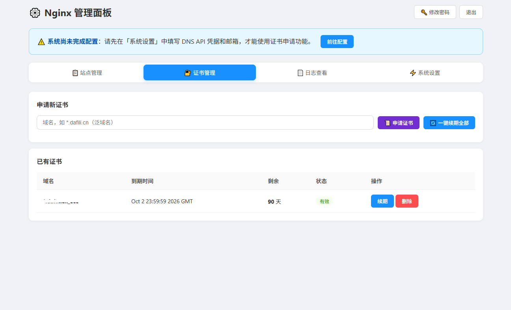Click the warning triangle icon in the alert
This screenshot has width=511, height=310.
tap(41, 42)
